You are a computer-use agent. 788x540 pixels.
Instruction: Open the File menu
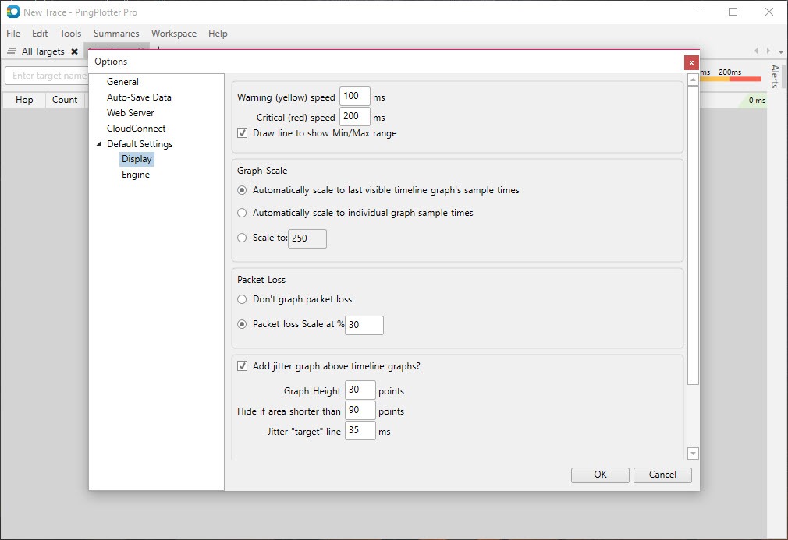(x=13, y=34)
